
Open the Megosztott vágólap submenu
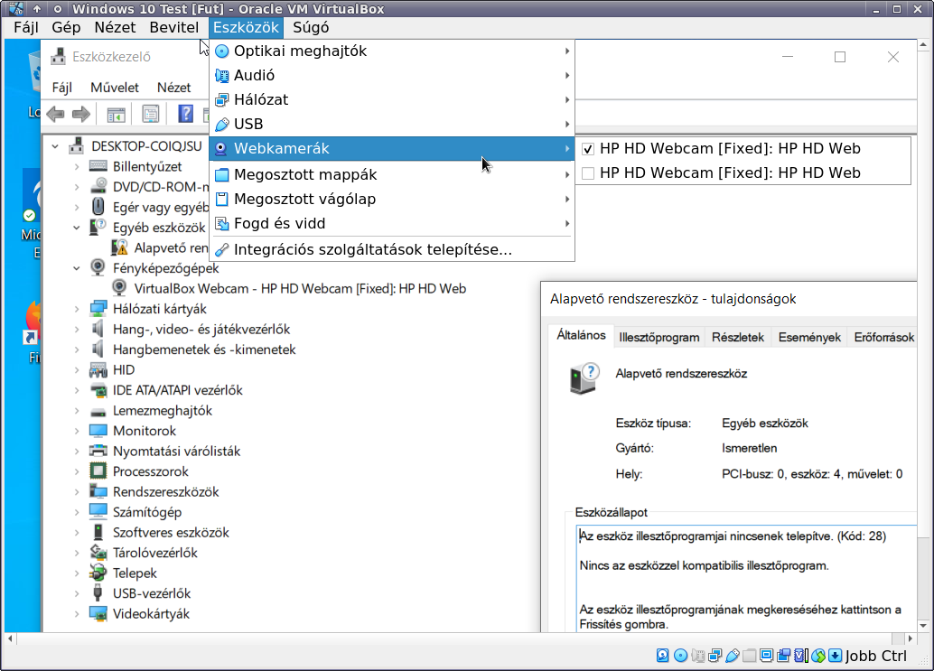click(x=392, y=200)
